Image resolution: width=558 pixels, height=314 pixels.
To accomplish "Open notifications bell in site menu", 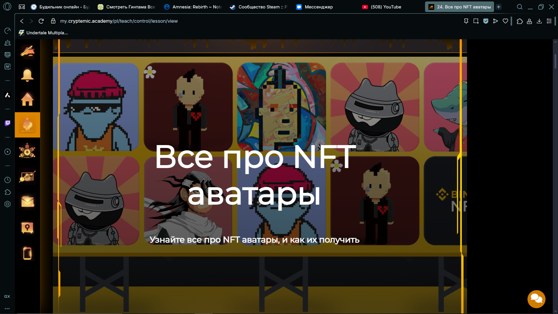I will tap(27, 75).
